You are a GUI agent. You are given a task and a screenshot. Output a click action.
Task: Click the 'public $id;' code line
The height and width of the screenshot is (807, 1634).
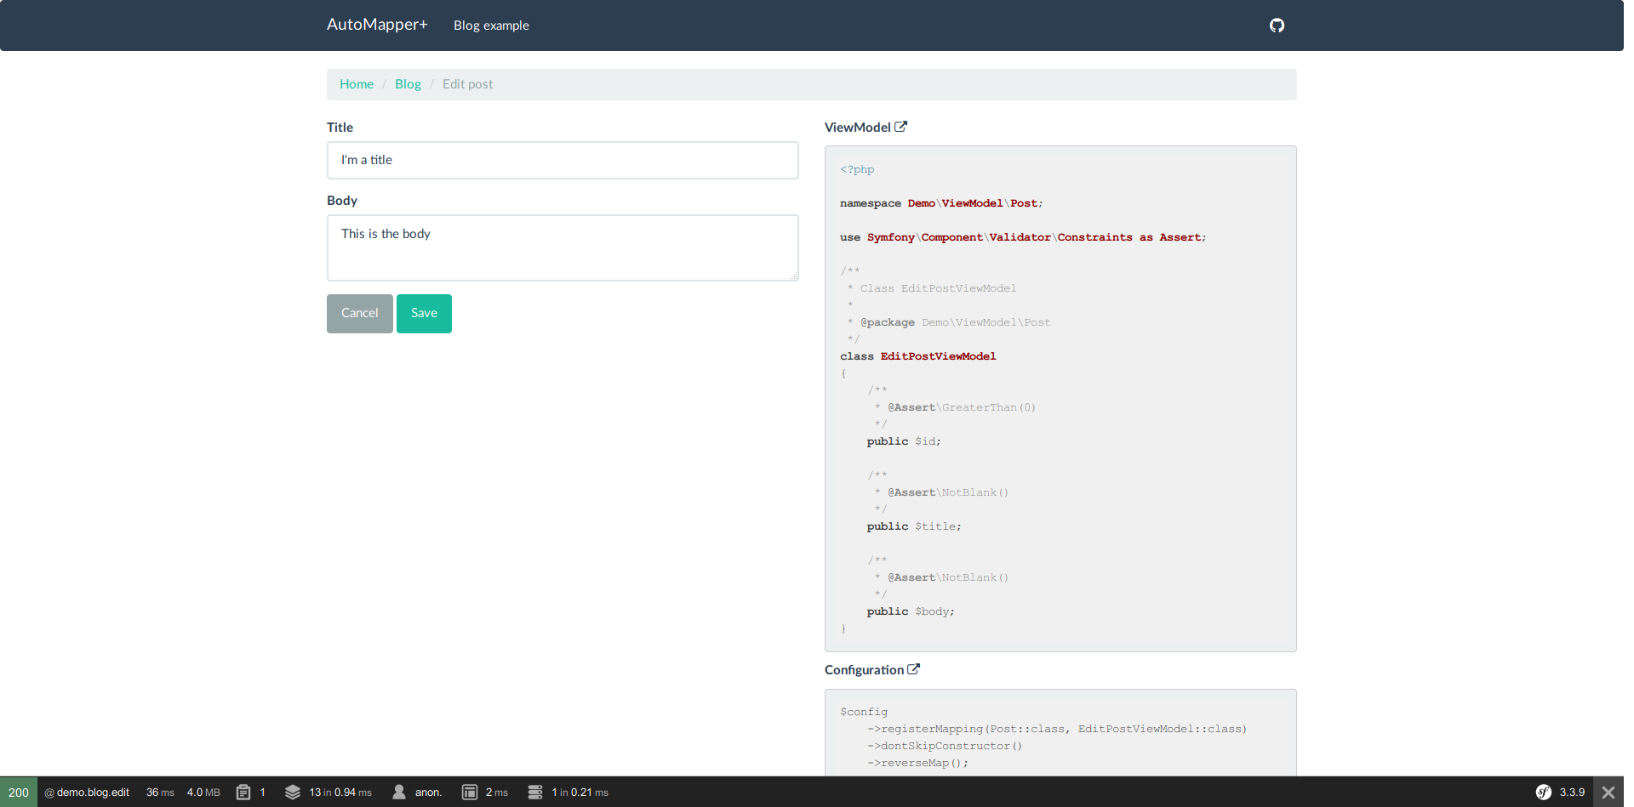pyautogui.click(x=904, y=441)
